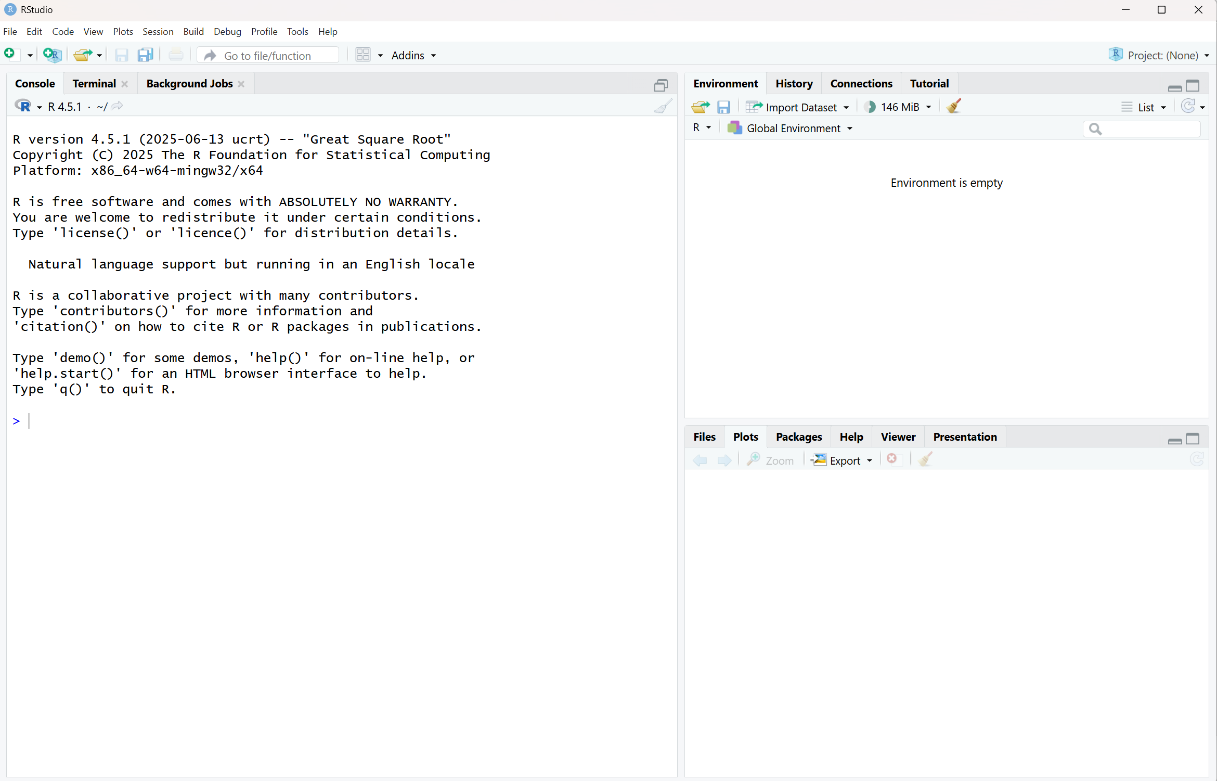The image size is (1217, 781).
Task: Click the Create a Project icon
Action: [x=53, y=55]
